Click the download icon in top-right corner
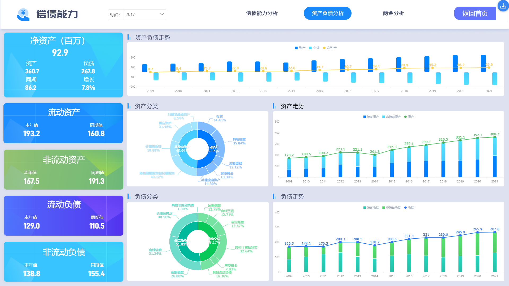Viewport: 509px width, 286px height. point(503,6)
